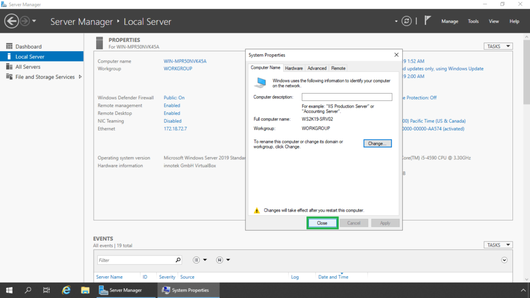This screenshot has height=298, width=530.
Task: Click the Change... button
Action: (377, 144)
